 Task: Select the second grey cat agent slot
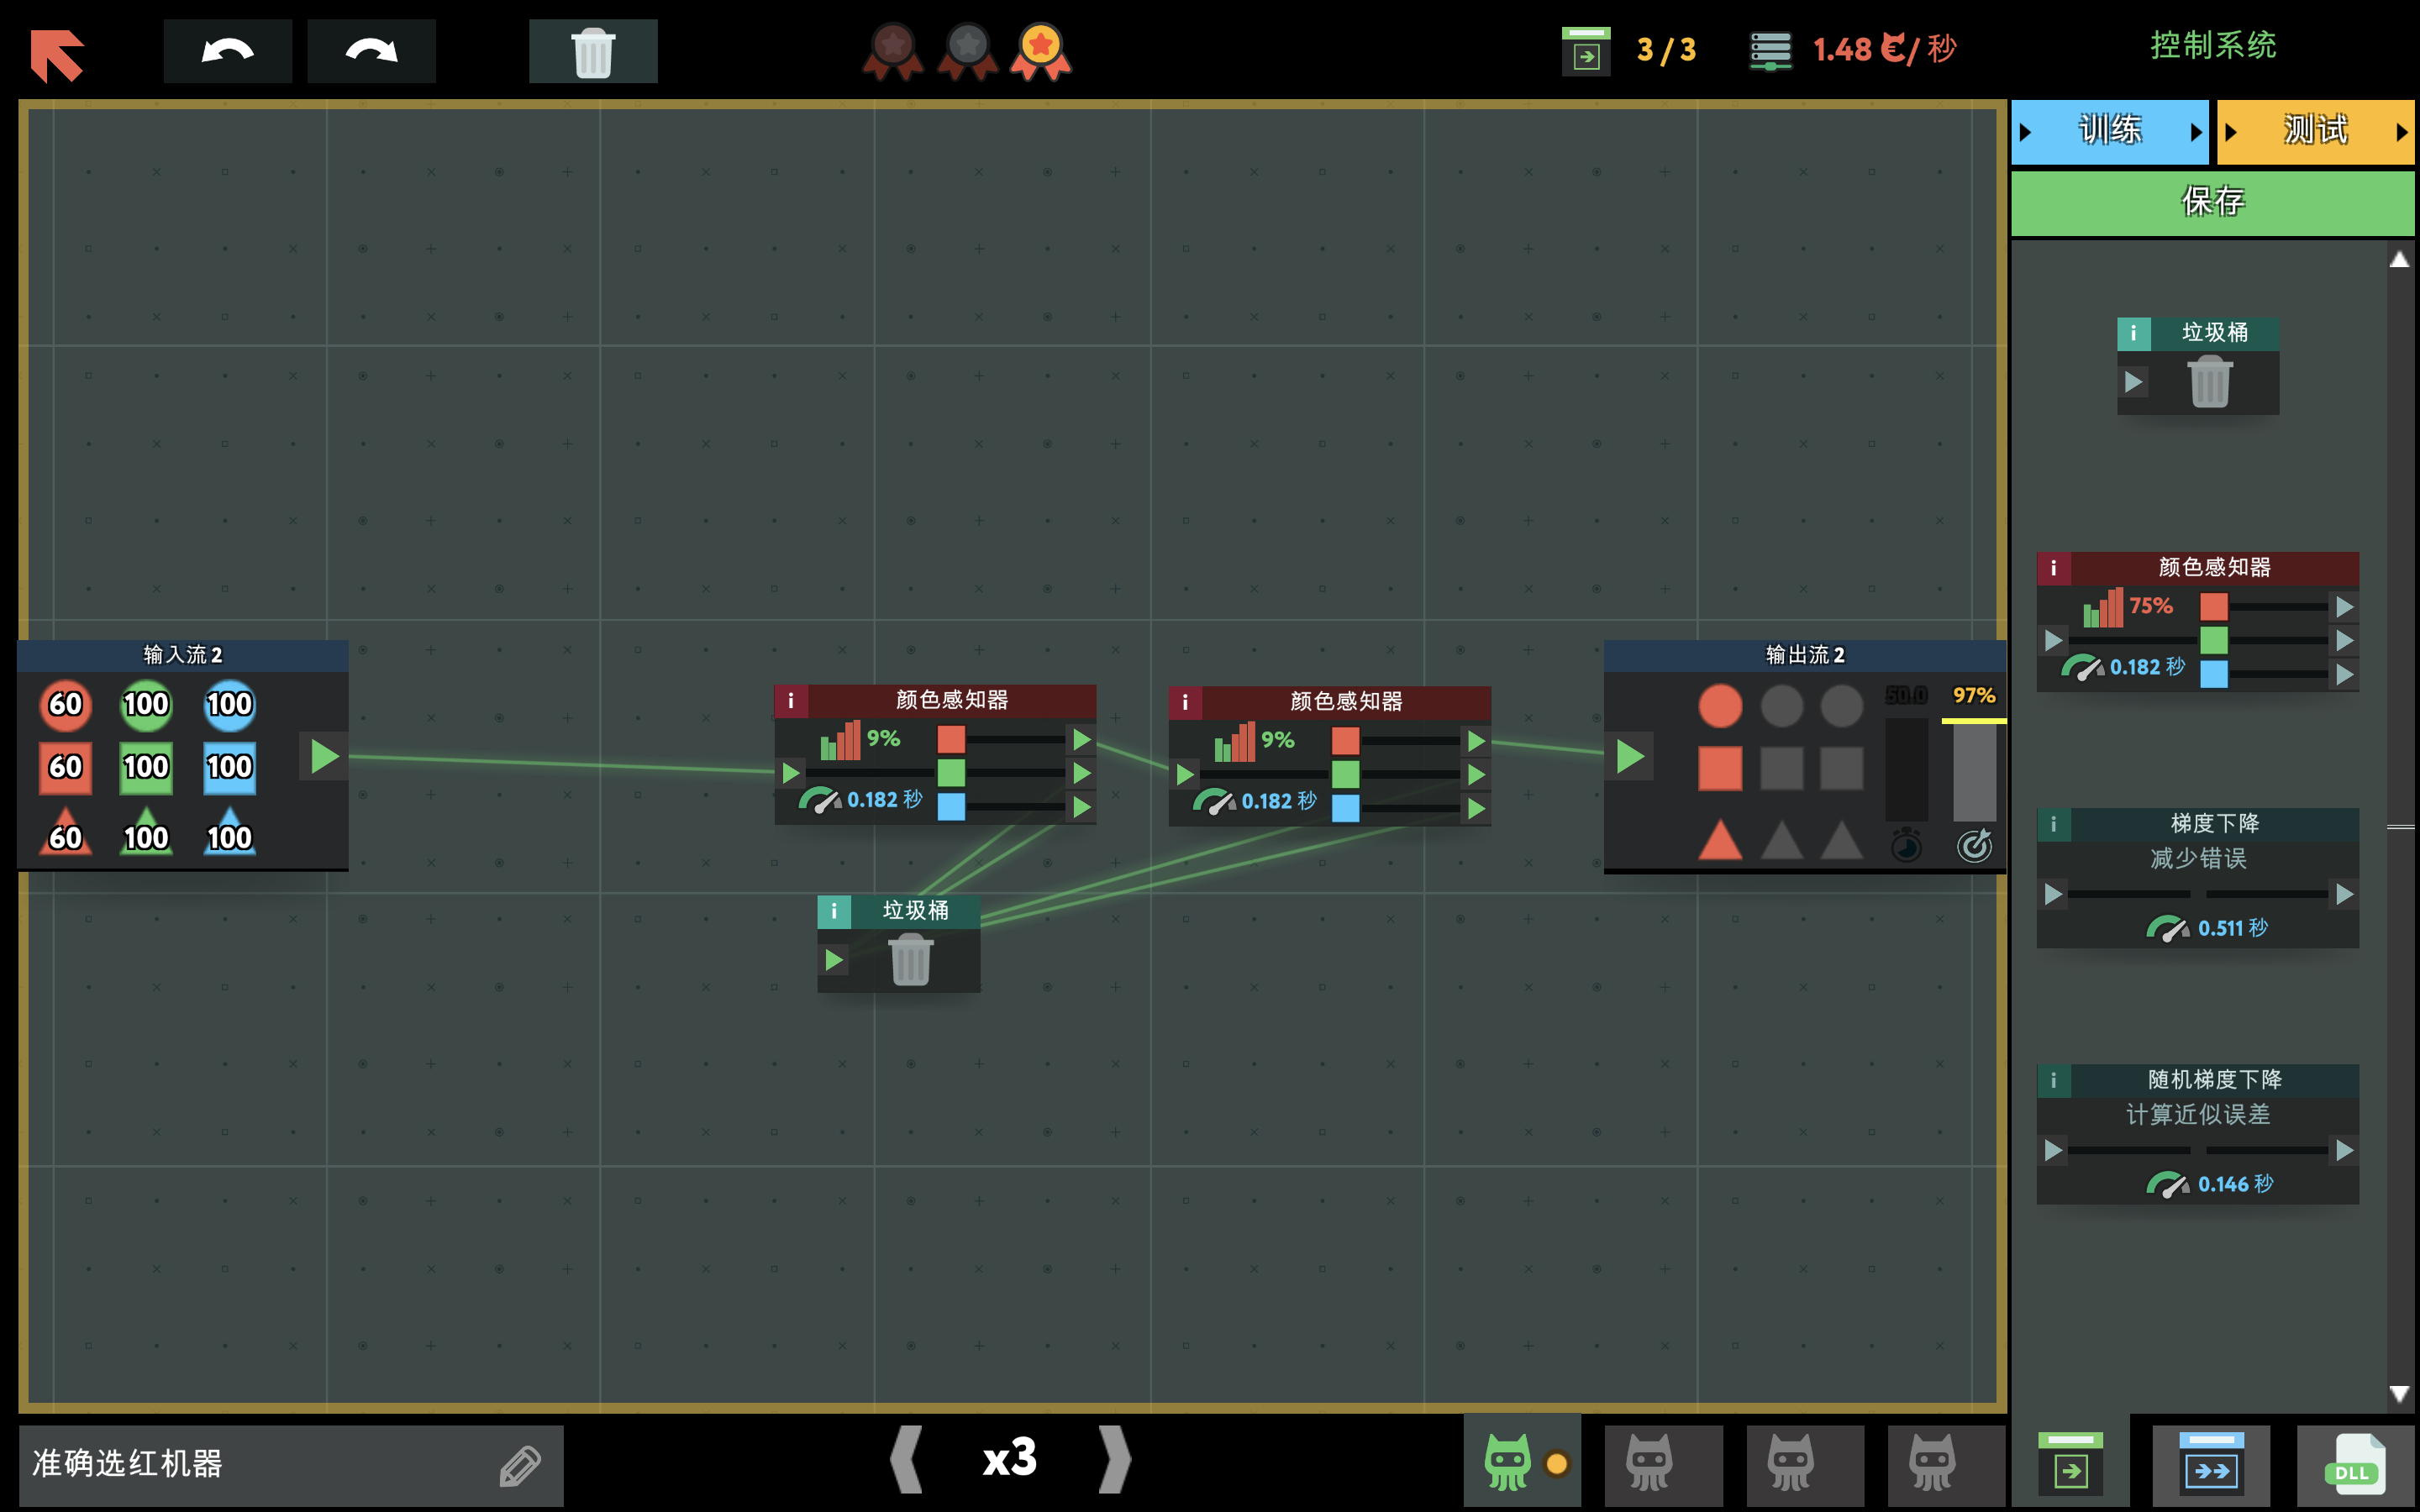(1790, 1463)
